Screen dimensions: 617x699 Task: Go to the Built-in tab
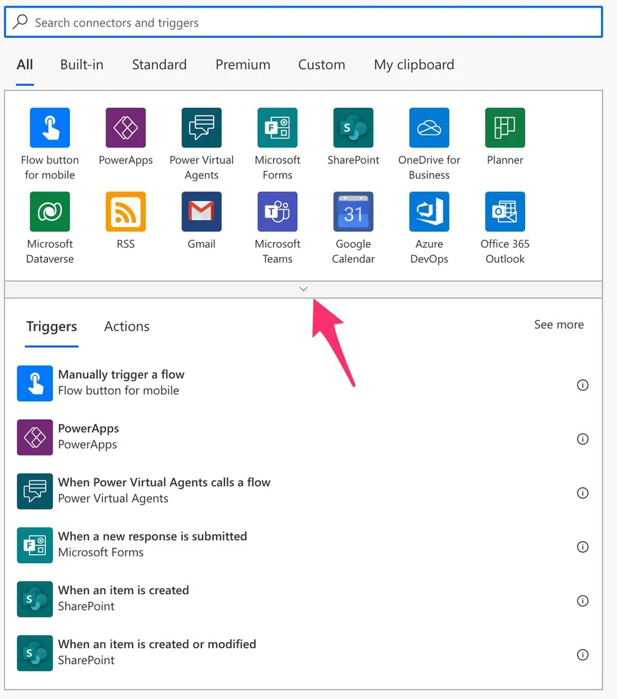click(x=82, y=64)
